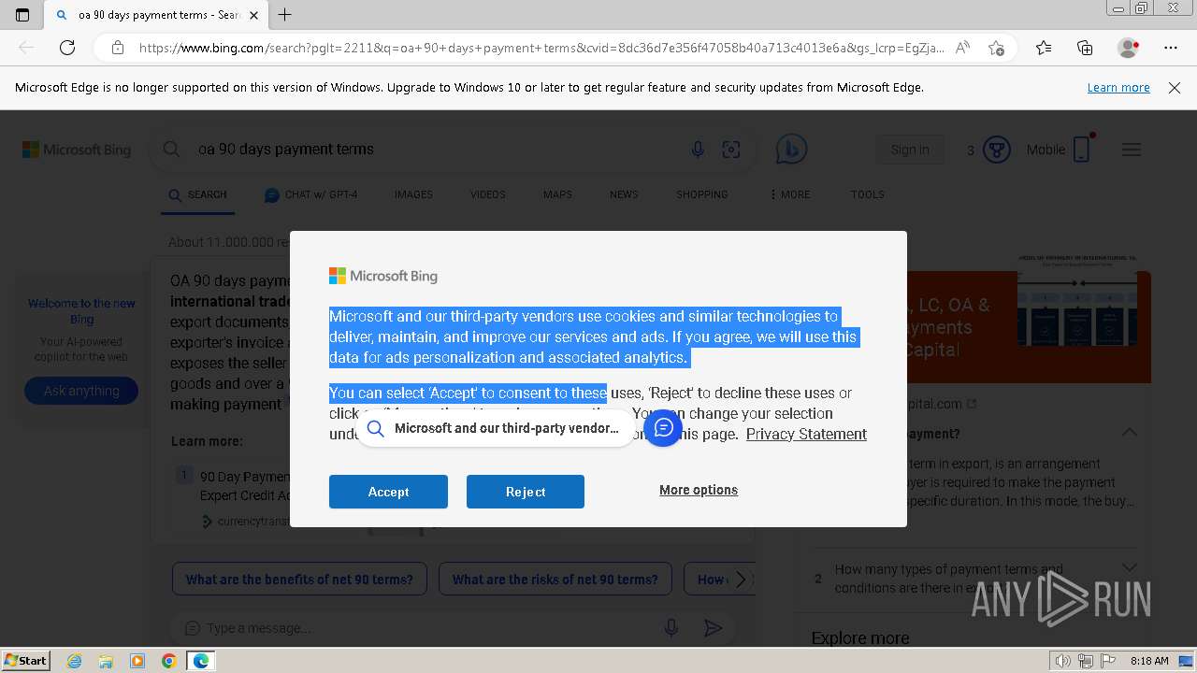
Task: Click the Sign in button
Action: click(x=910, y=150)
